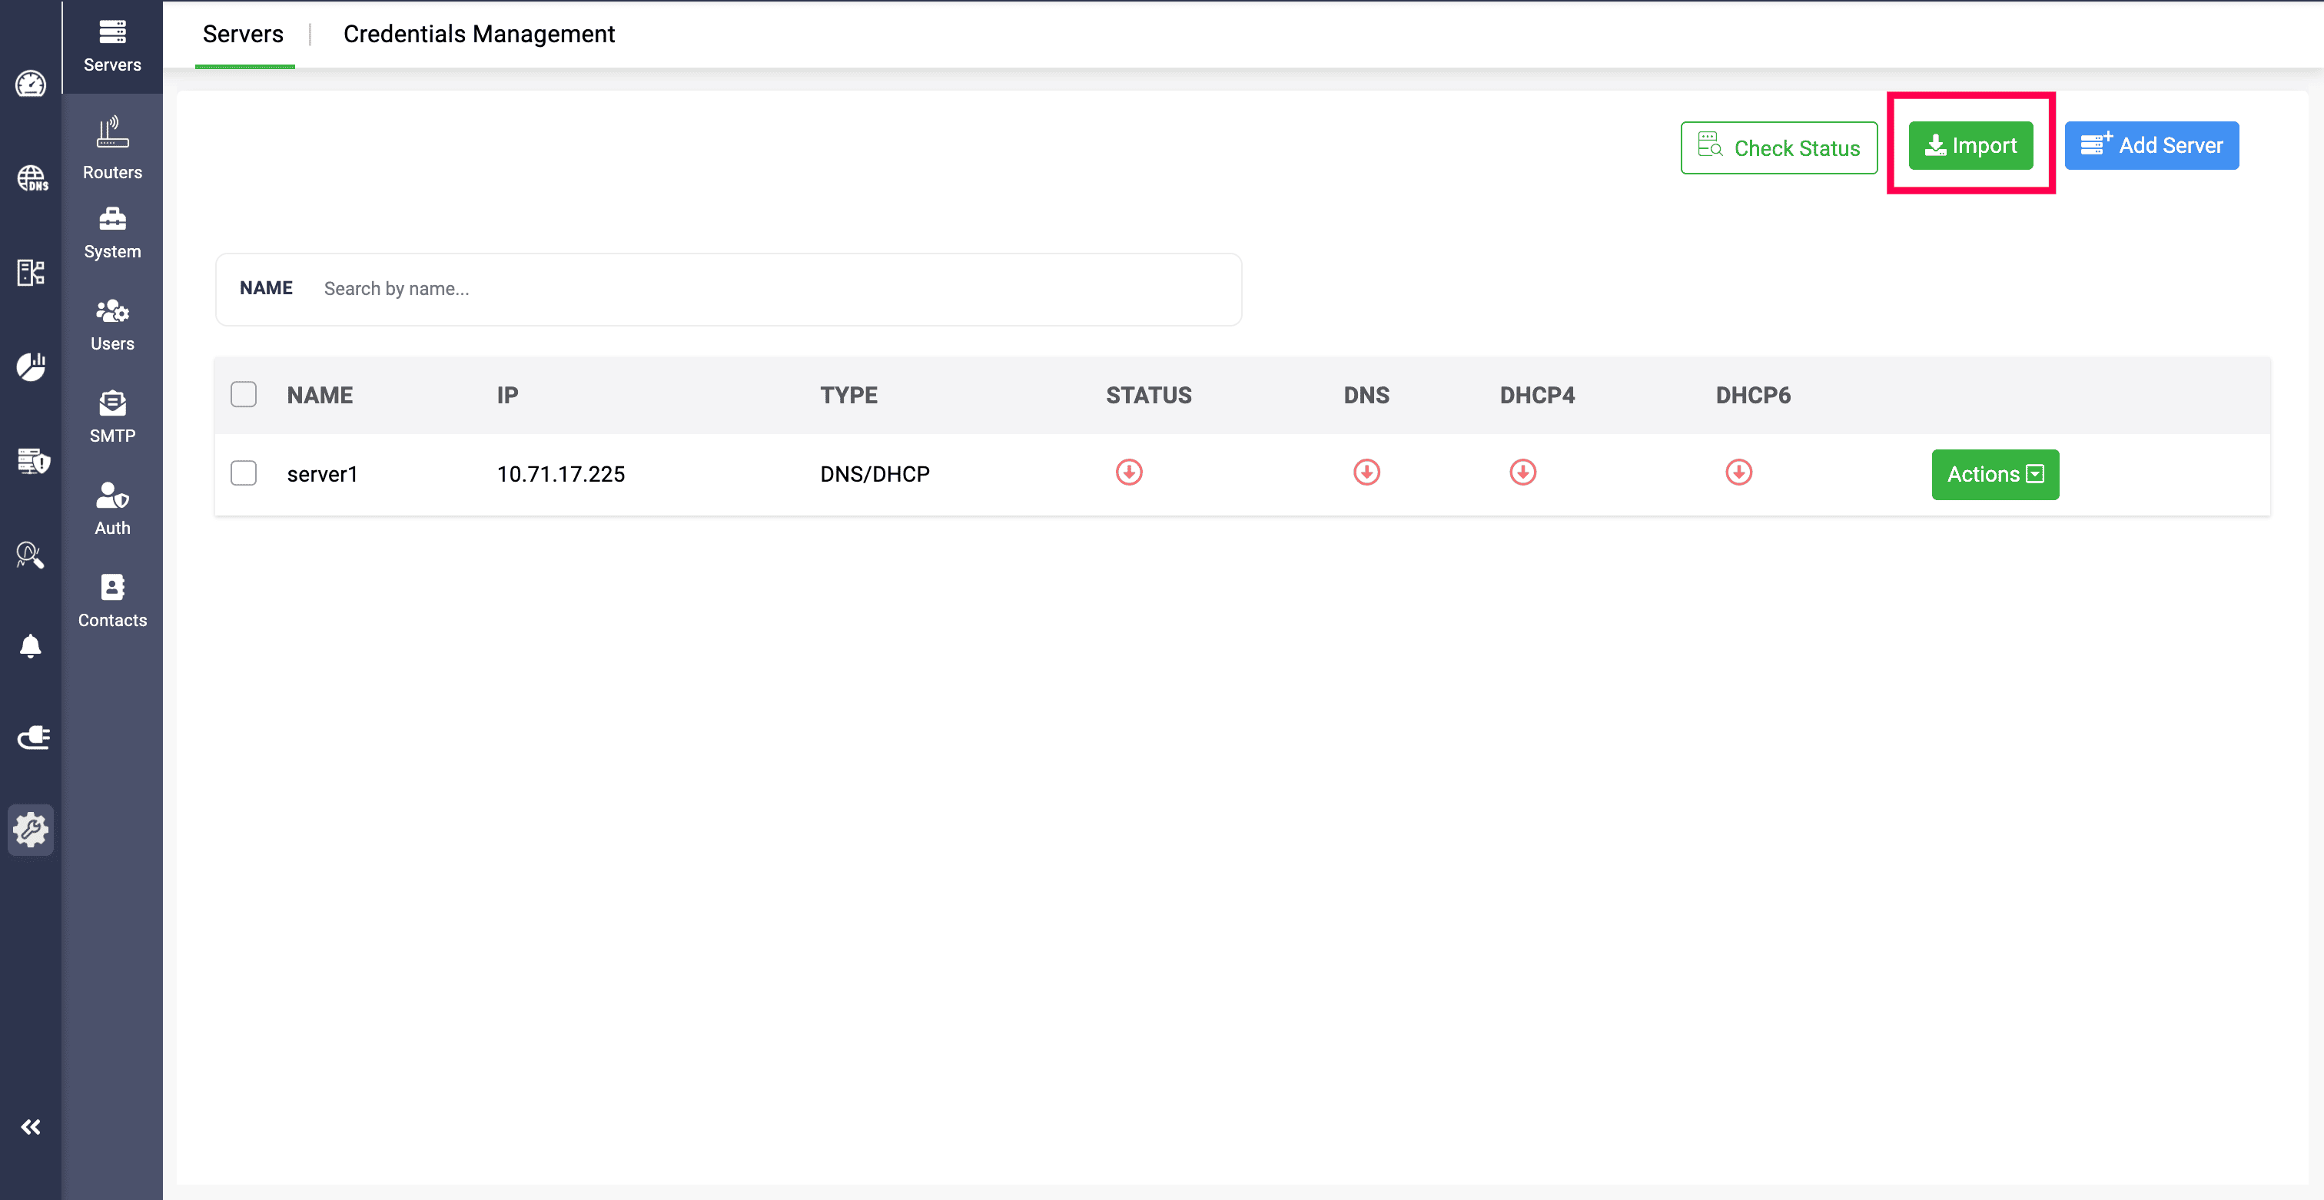The image size is (2324, 1200).
Task: Open the notifications bell icon
Action: 31,645
